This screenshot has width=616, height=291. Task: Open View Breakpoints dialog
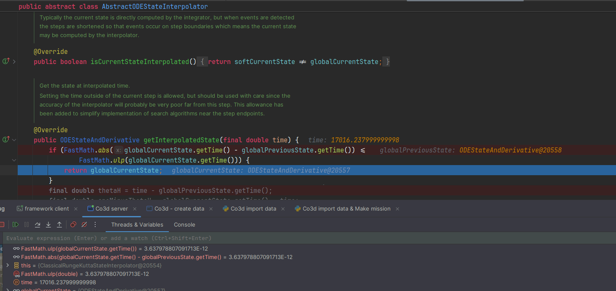coord(73,224)
